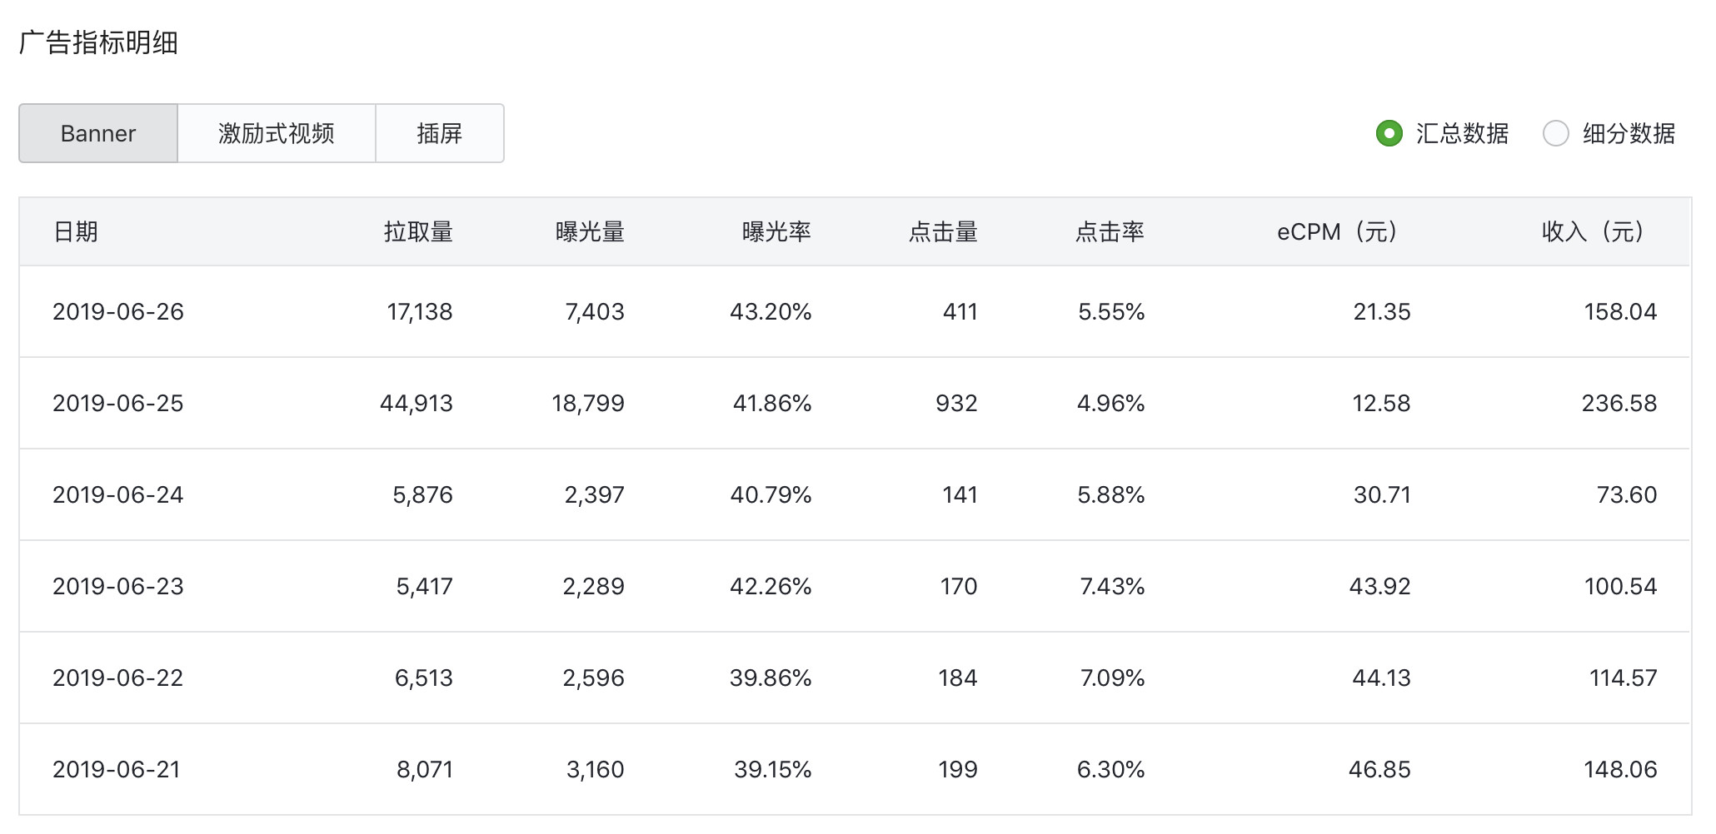Select the 2019-06-26 date row
This screenshot has height=834, width=1716.
[x=118, y=311]
